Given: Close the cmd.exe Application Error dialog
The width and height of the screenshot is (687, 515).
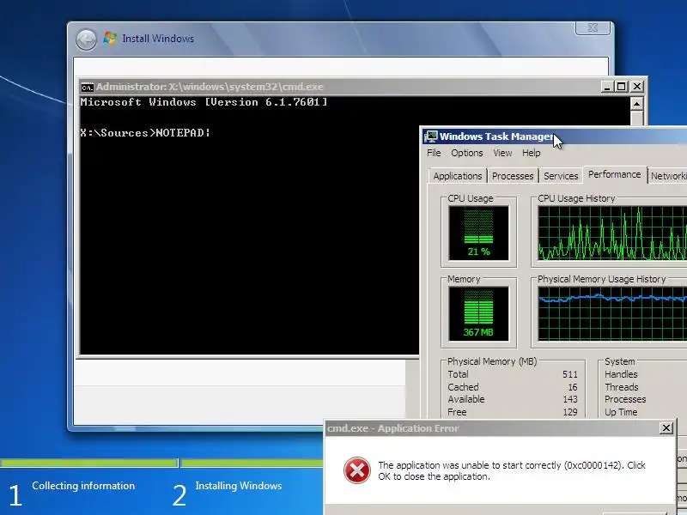Looking at the screenshot, I should pos(666,427).
